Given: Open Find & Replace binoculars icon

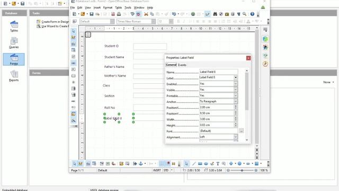Looking at the screenshot, I should point(215,14).
